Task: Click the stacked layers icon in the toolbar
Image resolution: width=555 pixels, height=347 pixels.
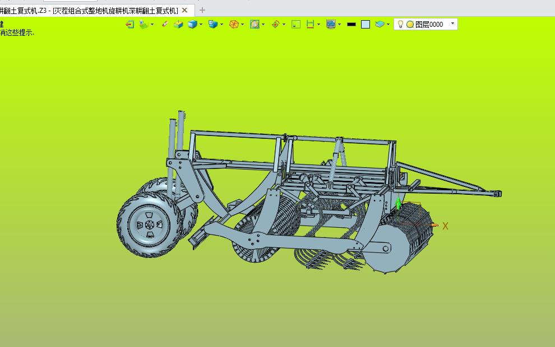Action: click(380, 24)
